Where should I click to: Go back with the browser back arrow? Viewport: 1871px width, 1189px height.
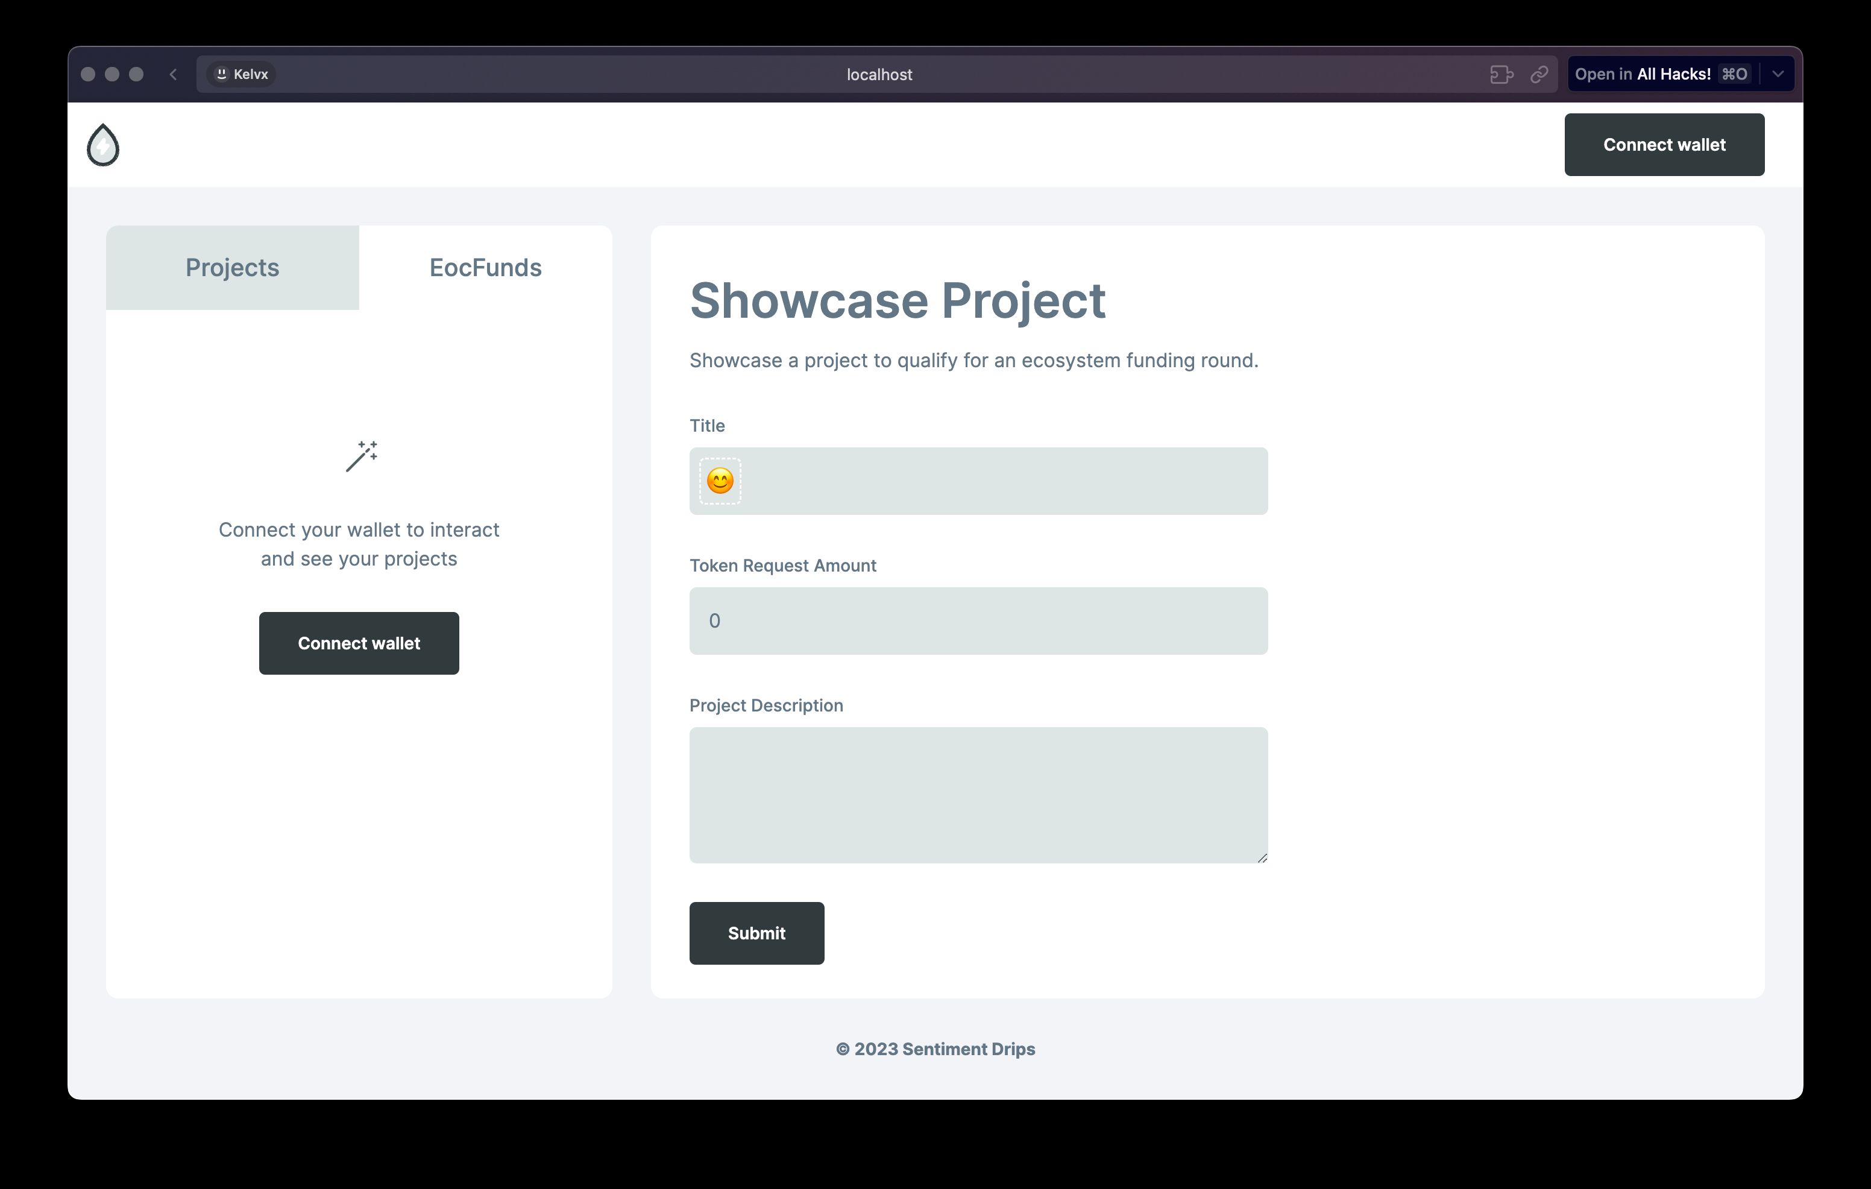(173, 75)
